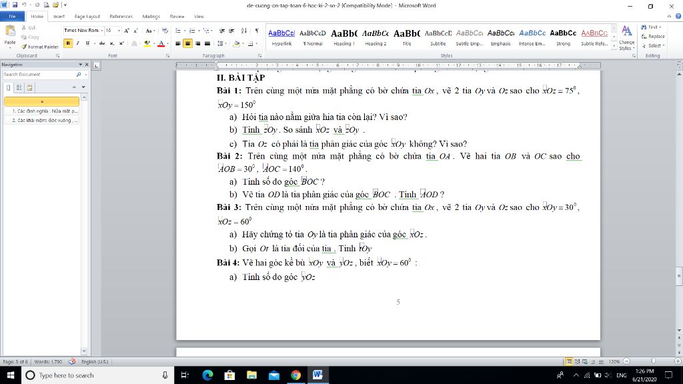Click the zoom out minus button
Screen dimensions: 683x384
click(626, 361)
